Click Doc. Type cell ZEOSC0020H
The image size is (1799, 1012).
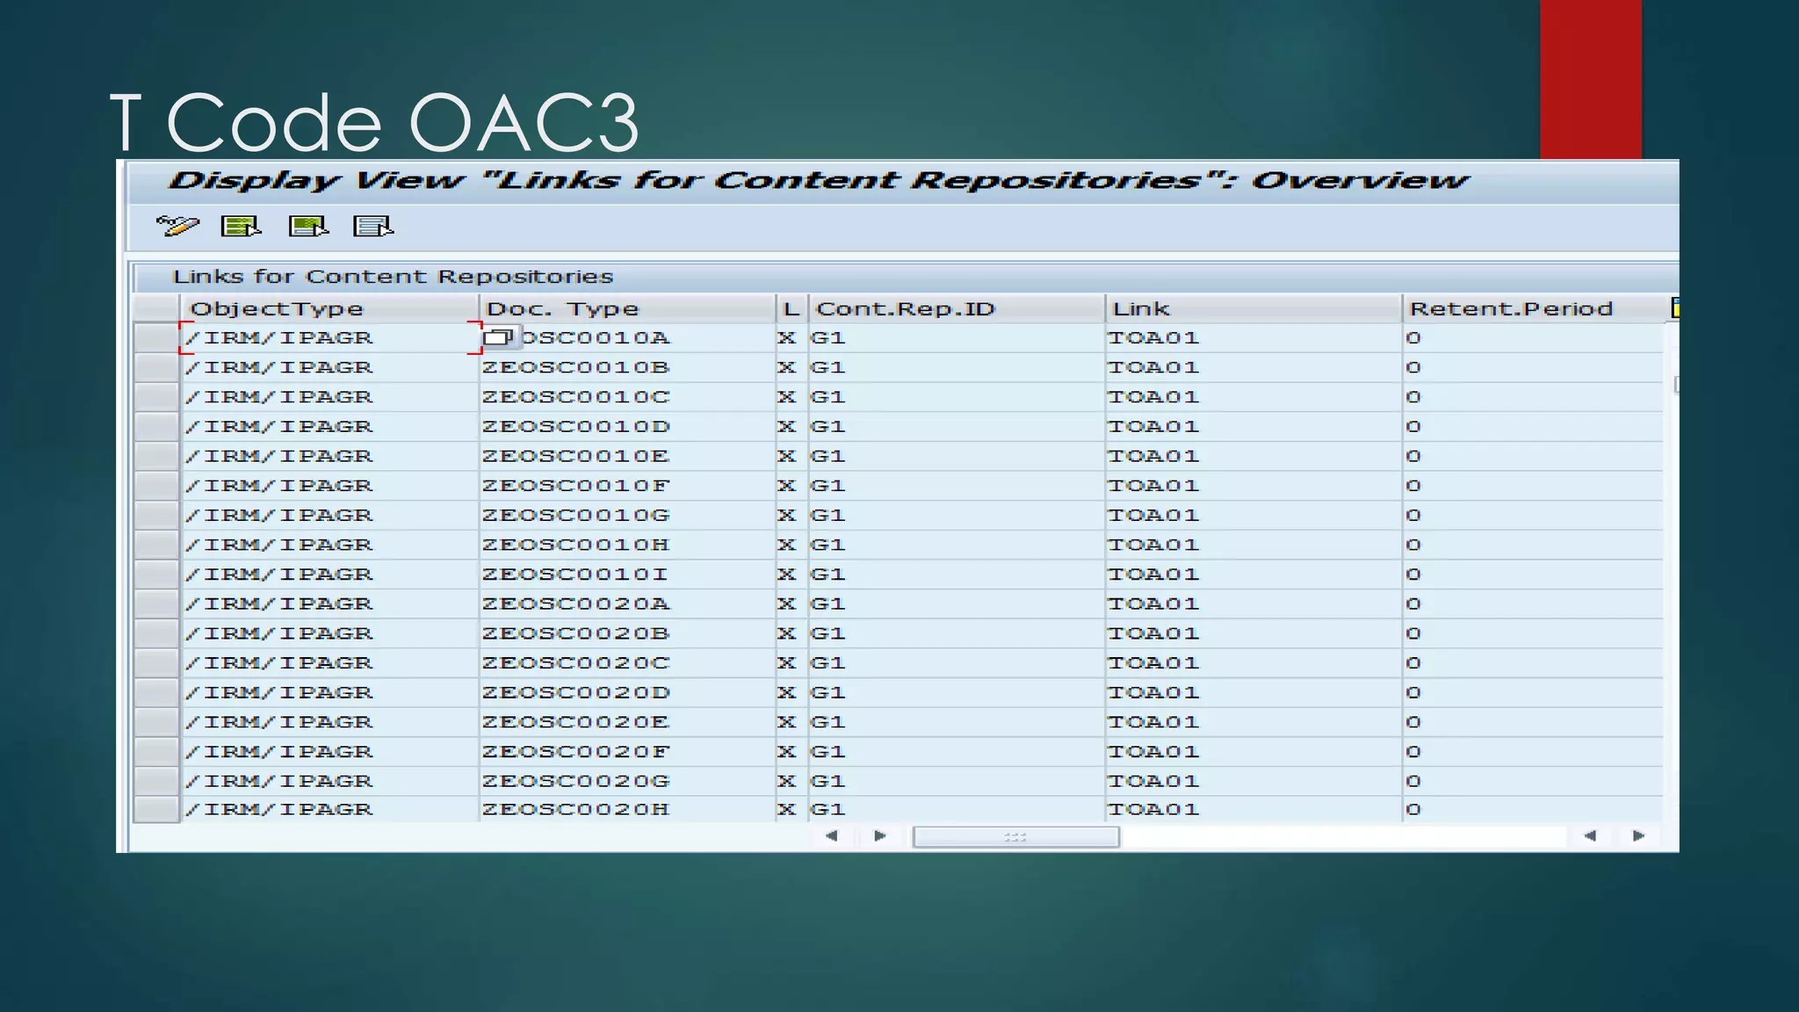coord(627,809)
